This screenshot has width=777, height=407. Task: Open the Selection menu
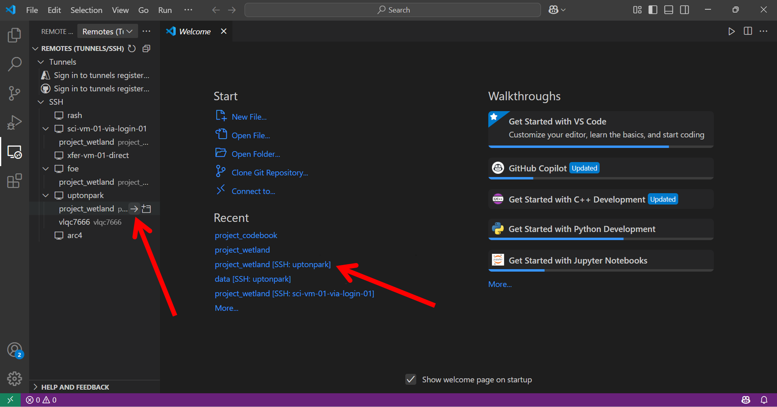[x=86, y=10]
